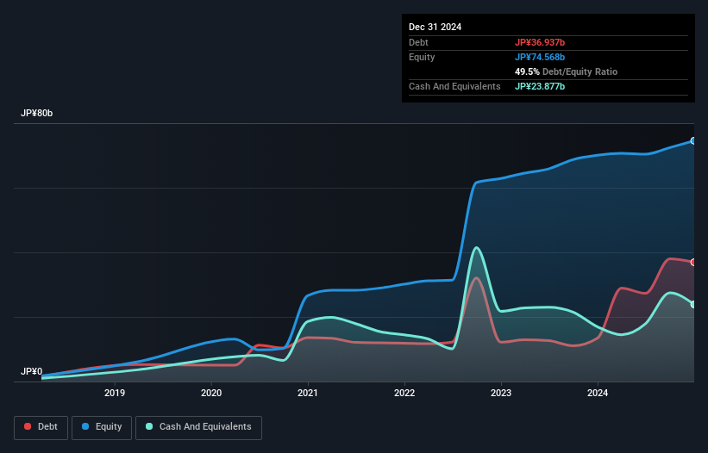Click the red Debt legend dot

(x=28, y=426)
